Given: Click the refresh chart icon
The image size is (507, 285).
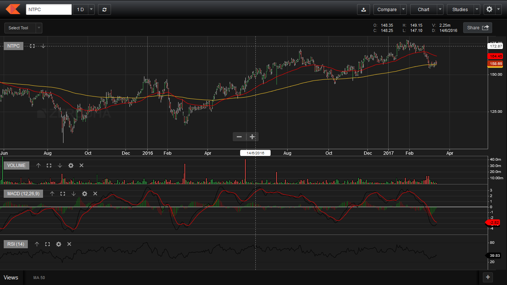Looking at the screenshot, I should (104, 10).
